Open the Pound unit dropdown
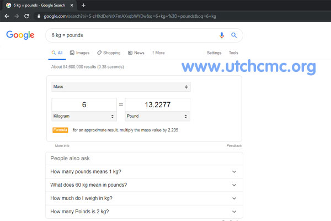The image size is (331, 221). pyautogui.click(x=157, y=116)
